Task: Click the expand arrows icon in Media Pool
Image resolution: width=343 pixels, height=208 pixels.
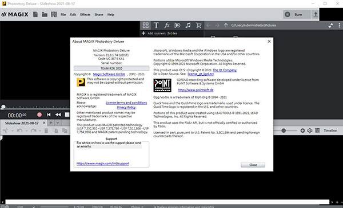Action: [331, 25]
